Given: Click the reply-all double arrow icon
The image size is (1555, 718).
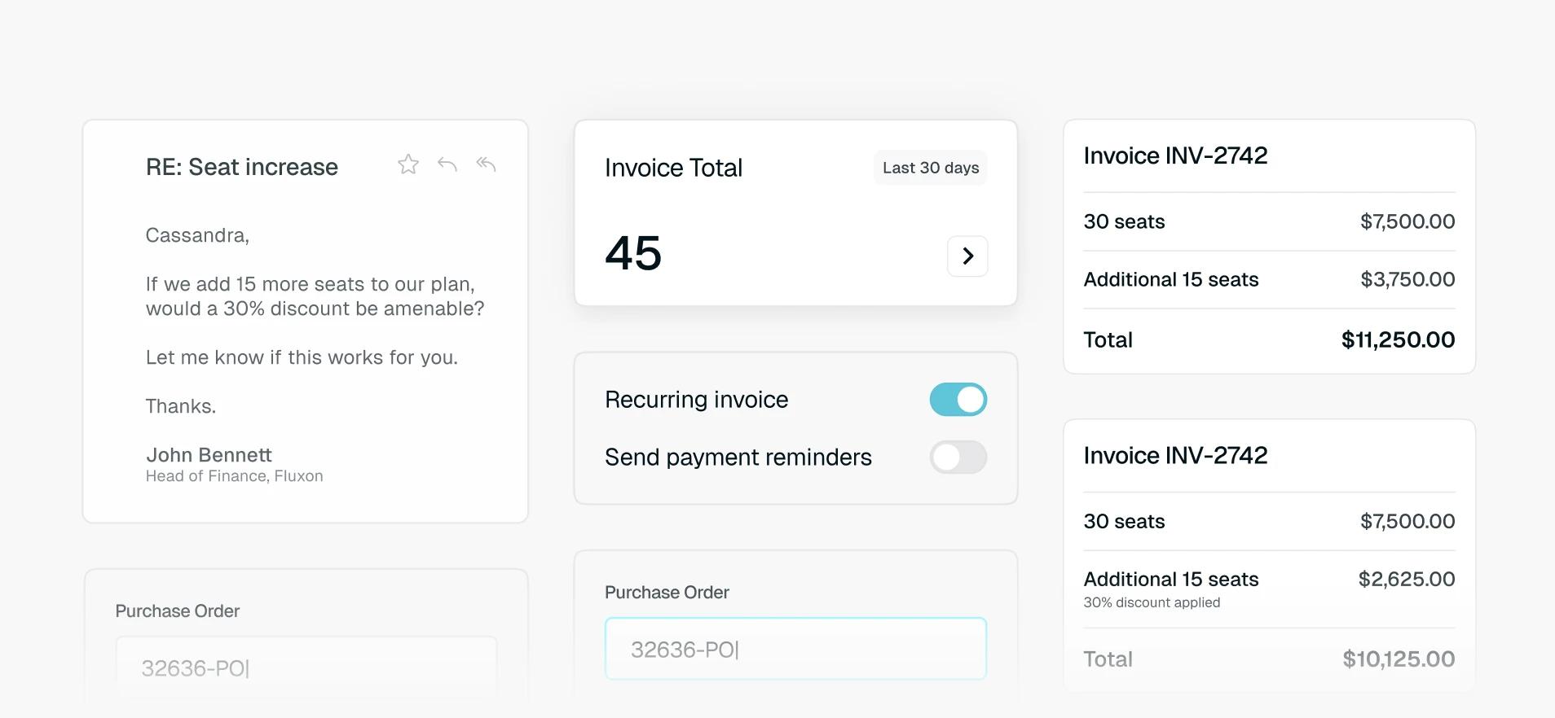Looking at the screenshot, I should [486, 164].
